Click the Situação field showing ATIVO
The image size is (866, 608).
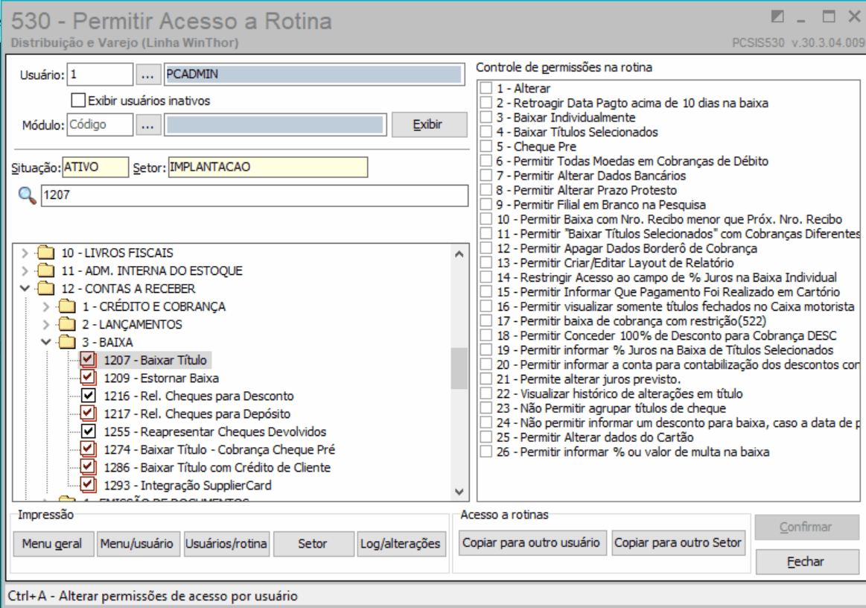[95, 167]
